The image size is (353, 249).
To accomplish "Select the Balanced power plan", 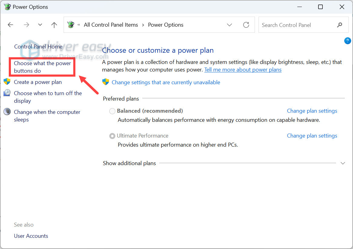I will coord(112,111).
